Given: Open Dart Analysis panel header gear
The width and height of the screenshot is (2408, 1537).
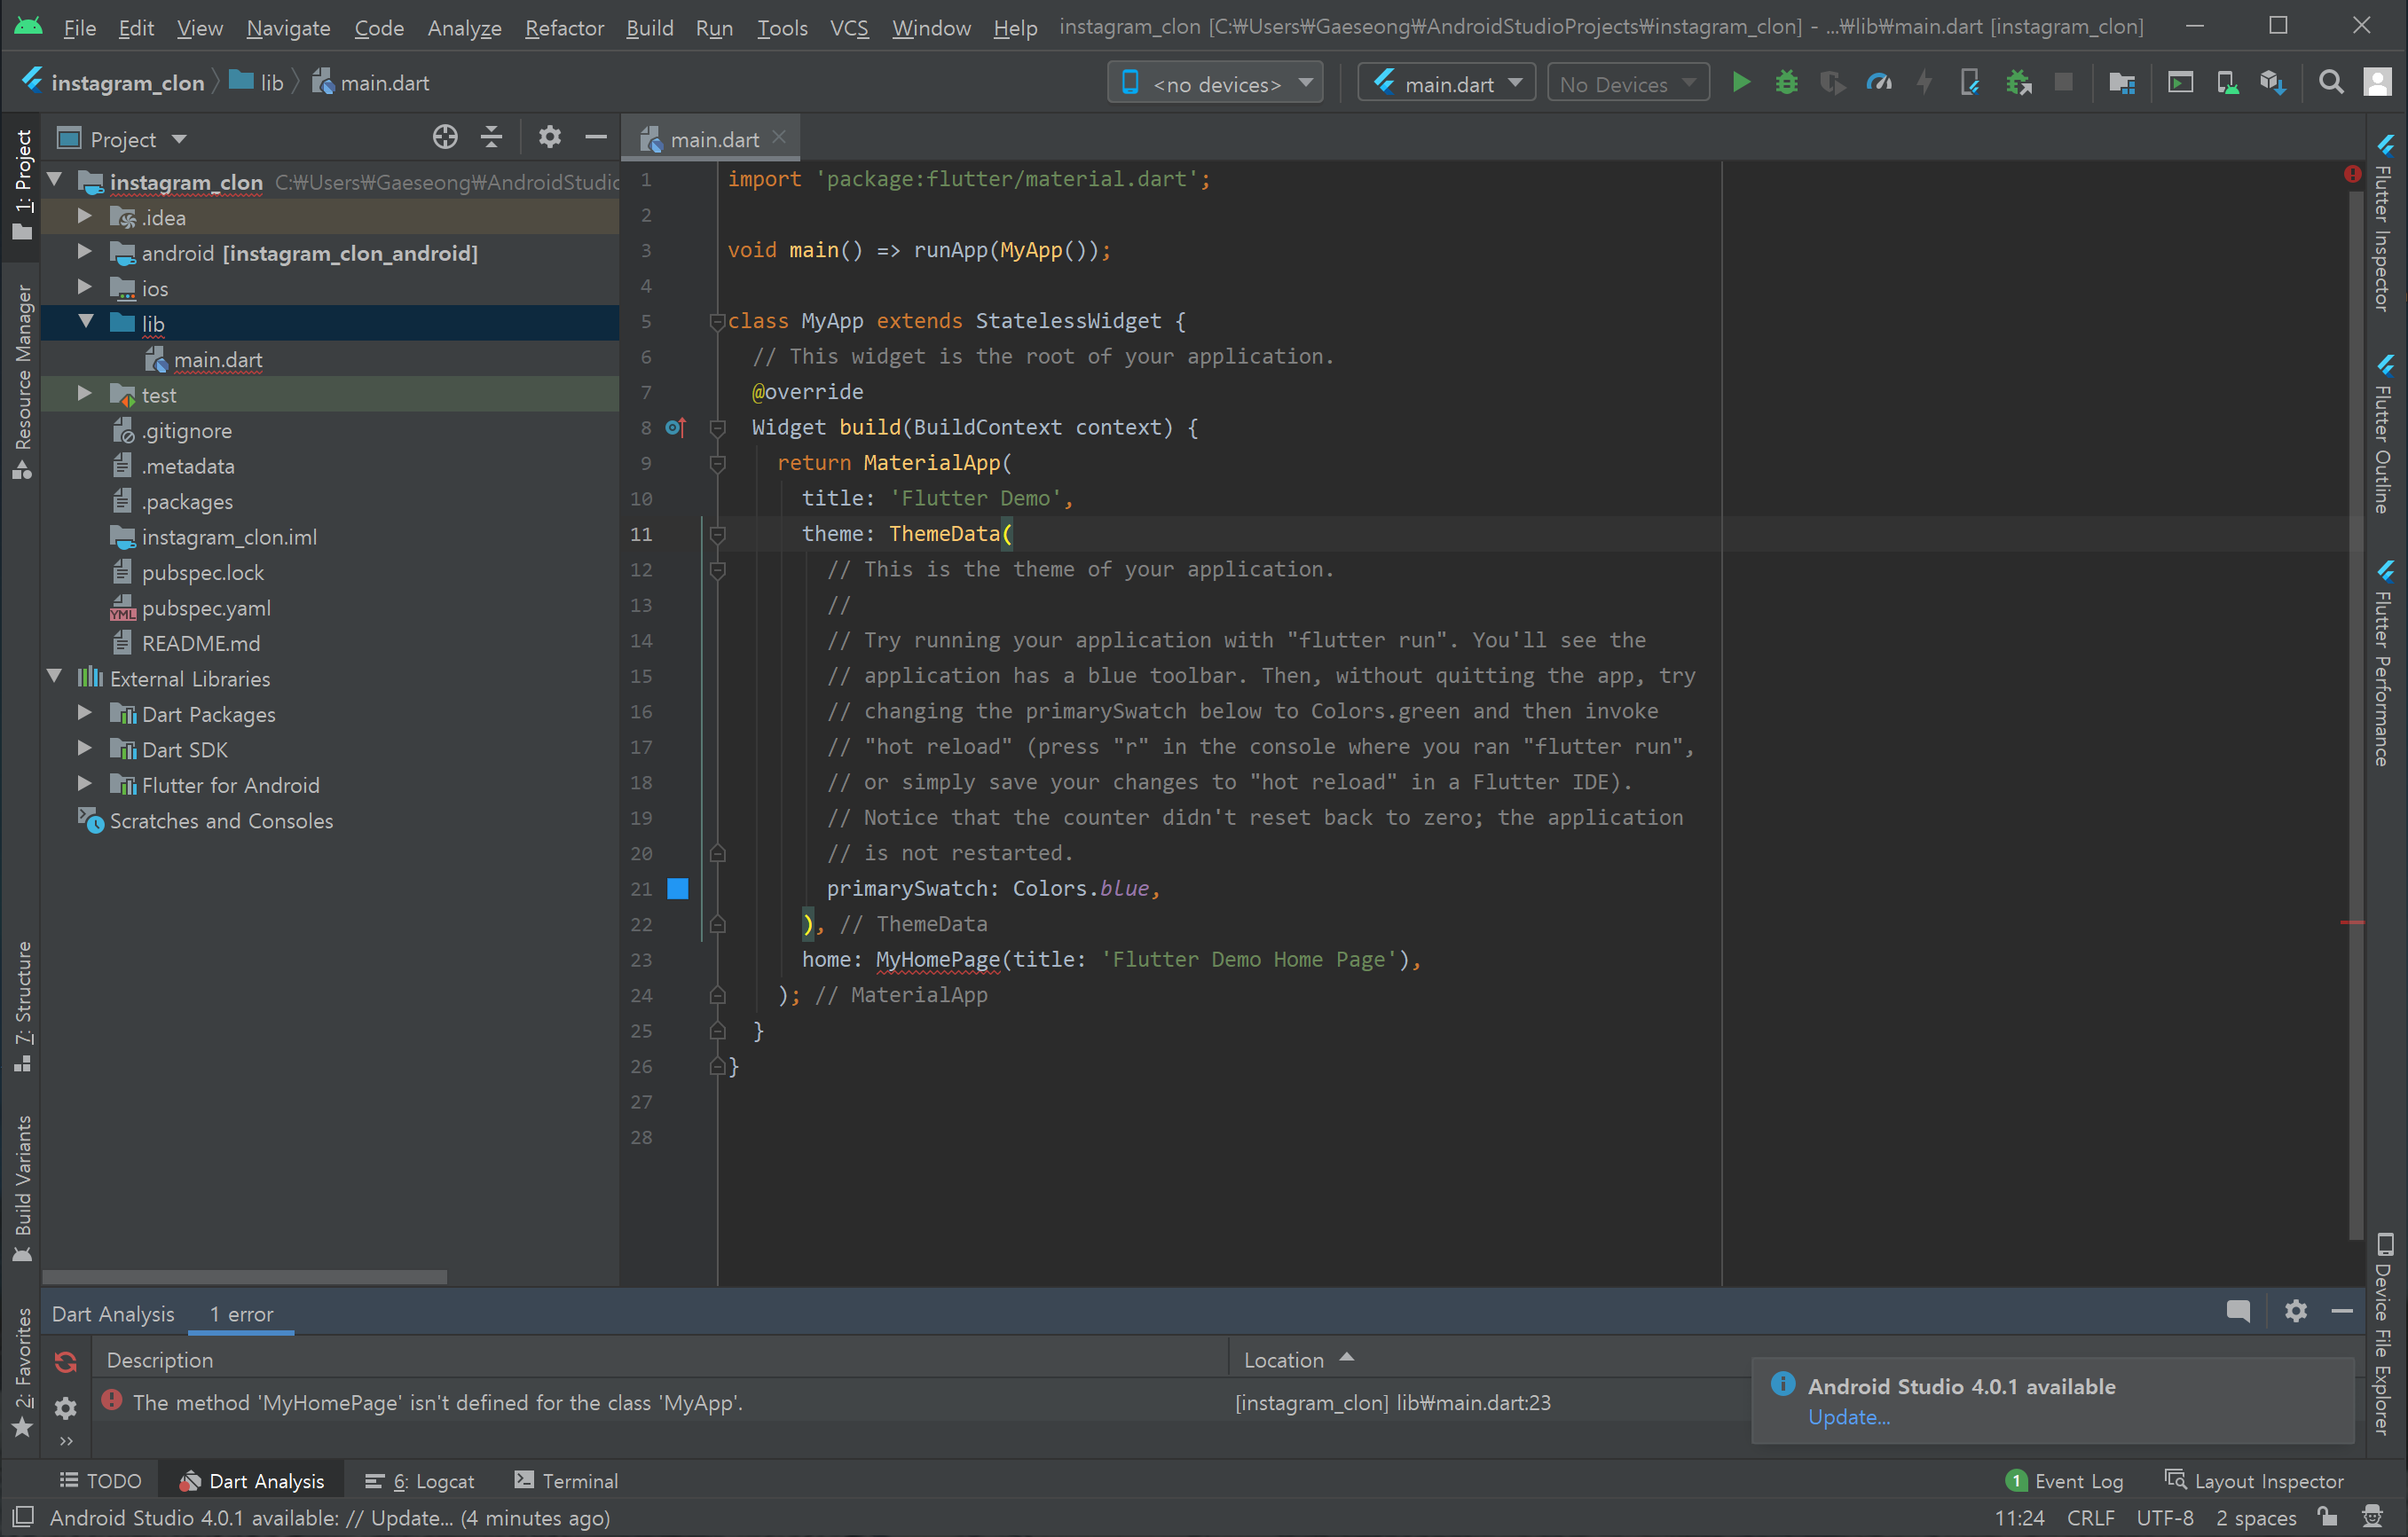Looking at the screenshot, I should [x=2295, y=1311].
